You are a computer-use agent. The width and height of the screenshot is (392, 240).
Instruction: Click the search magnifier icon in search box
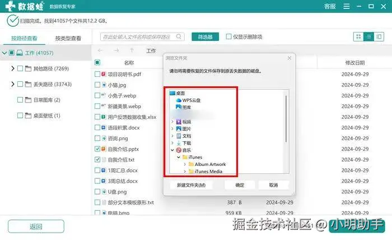coord(179,37)
